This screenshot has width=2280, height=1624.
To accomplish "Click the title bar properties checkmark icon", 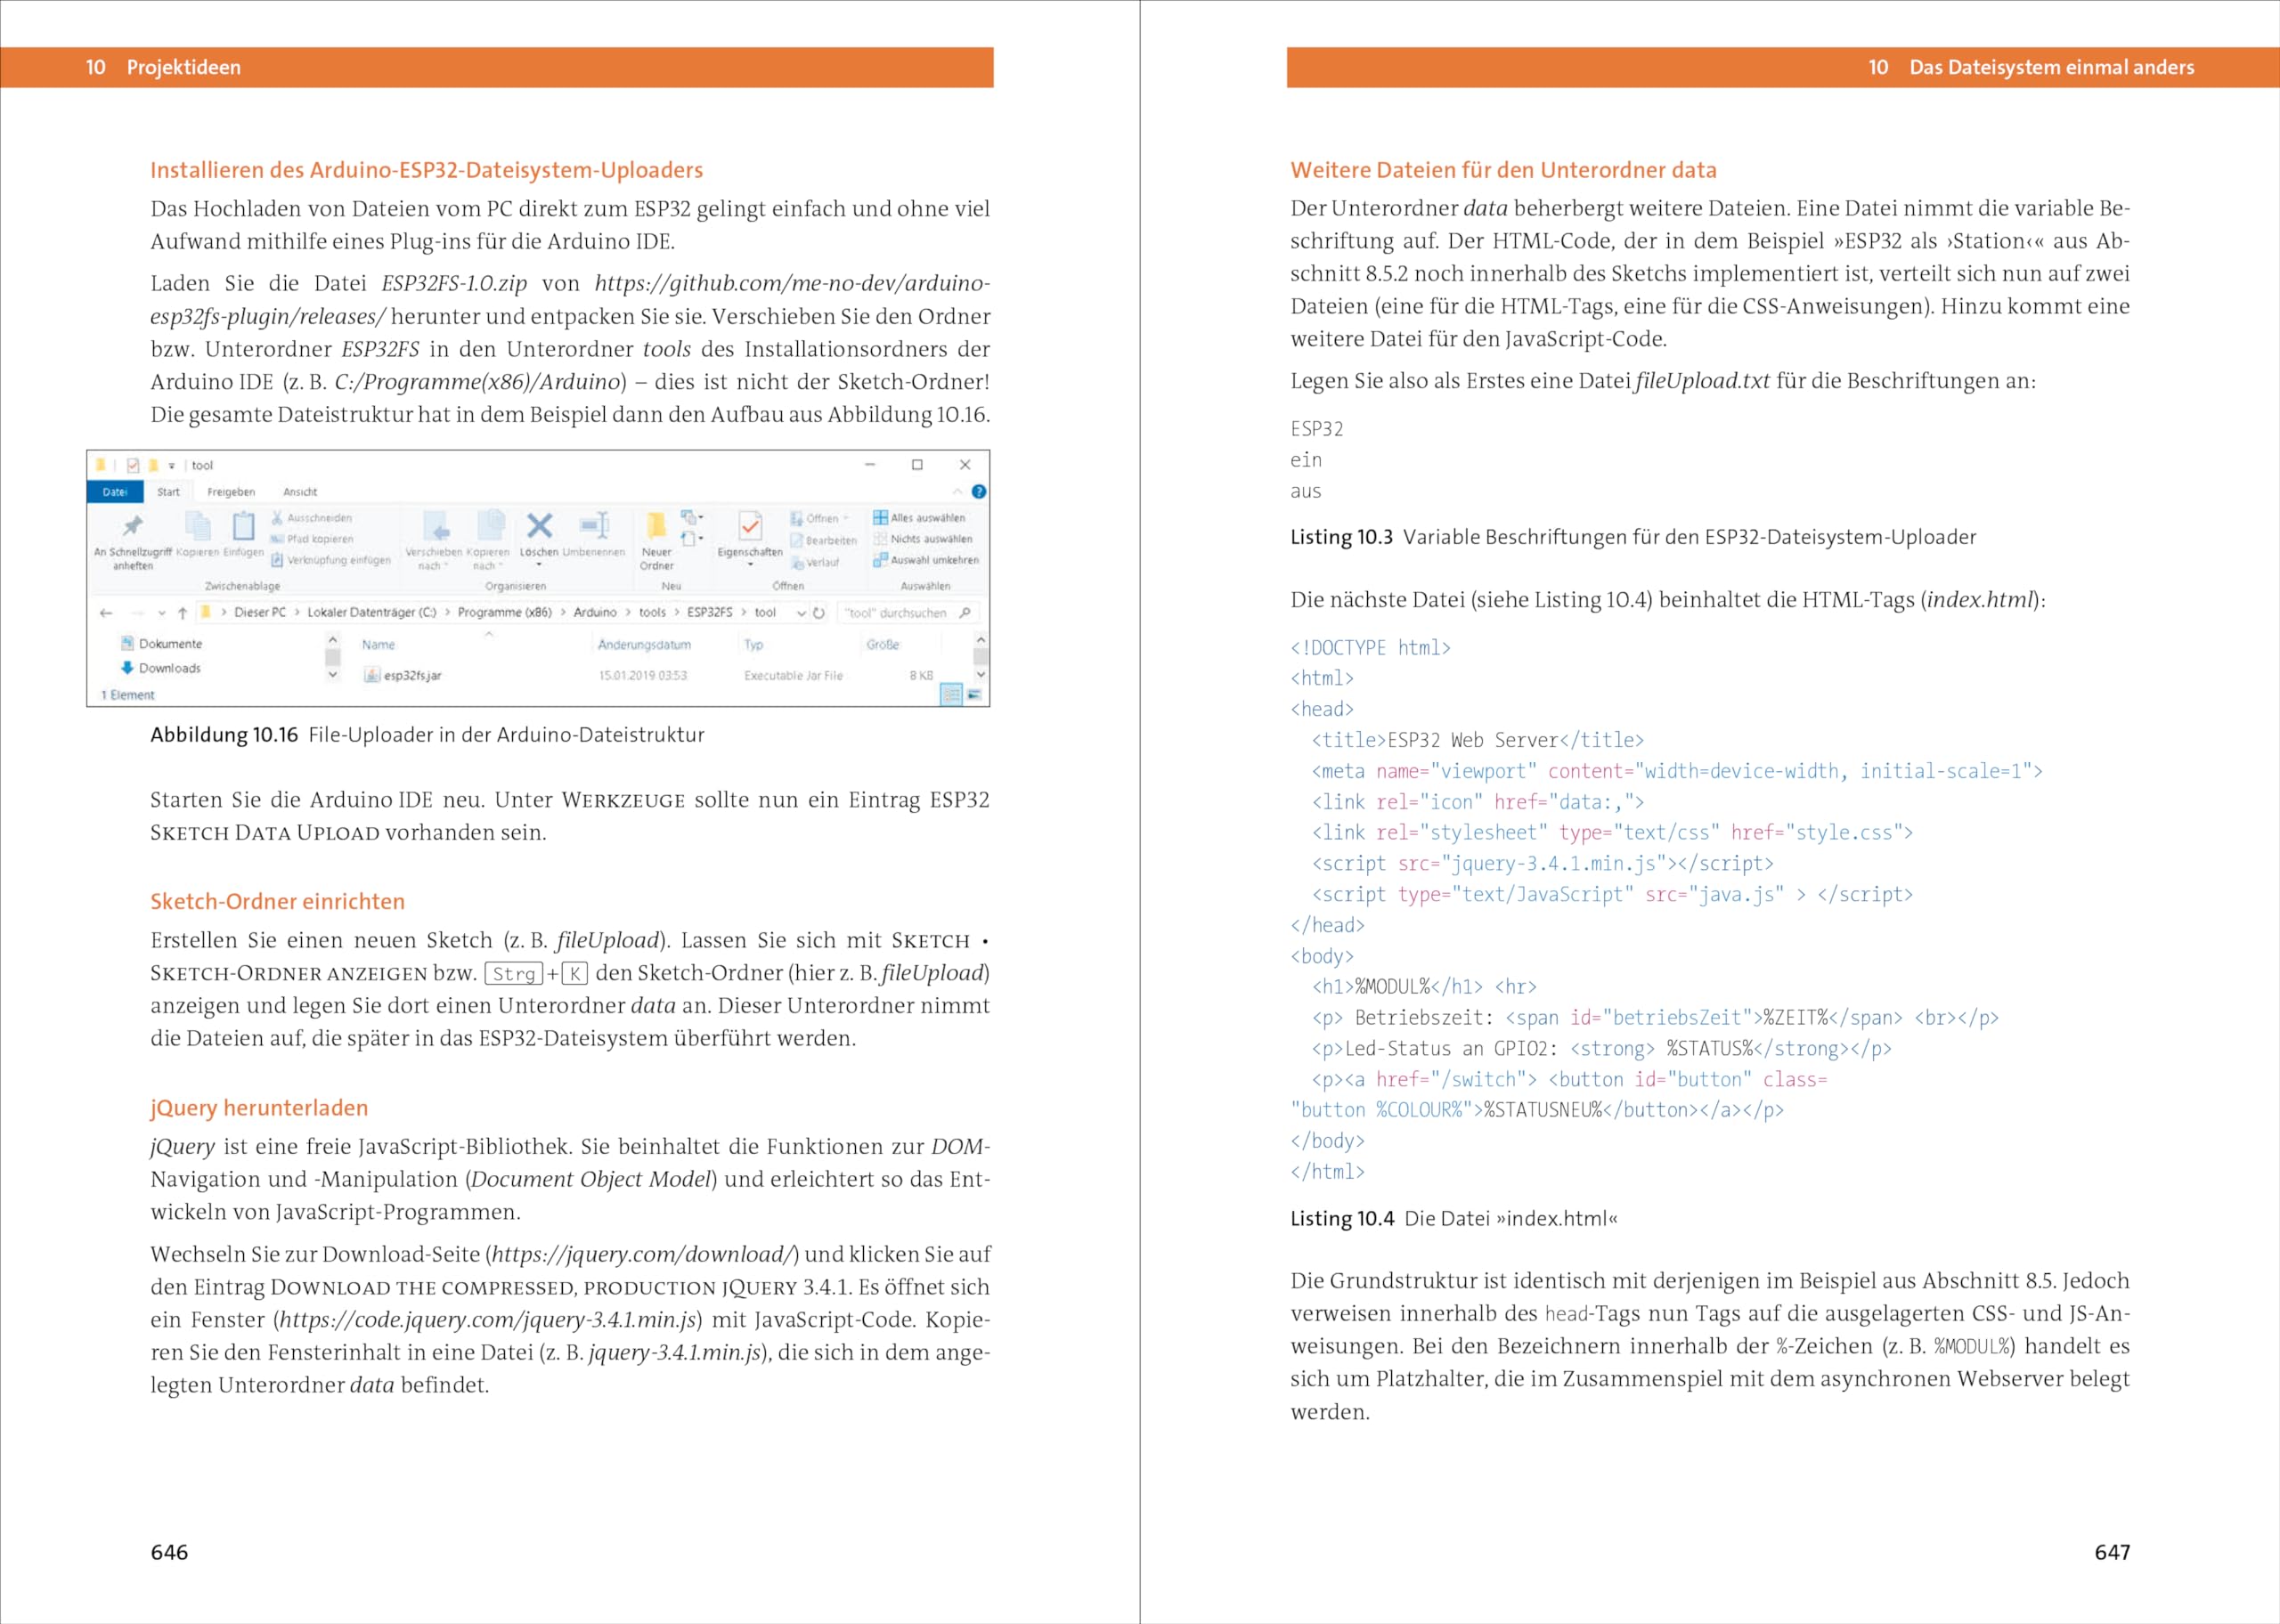I will (133, 465).
